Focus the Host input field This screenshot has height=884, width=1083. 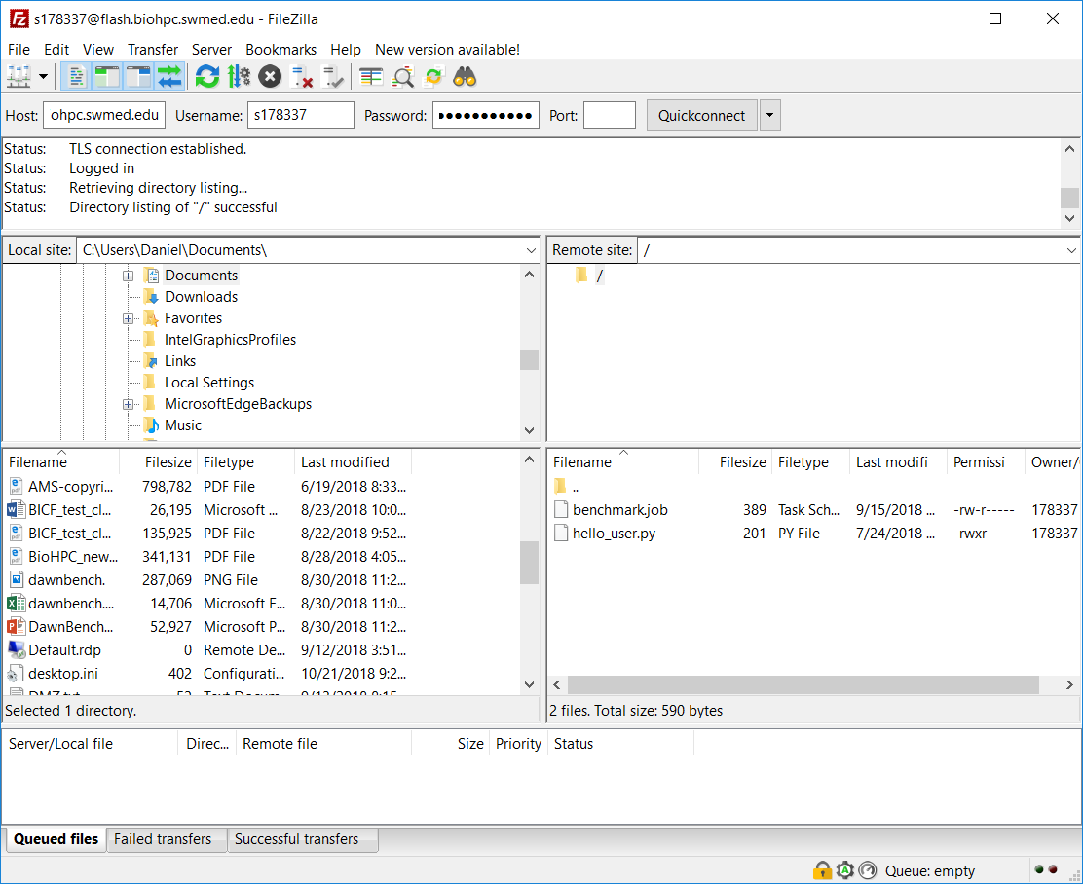coord(104,115)
